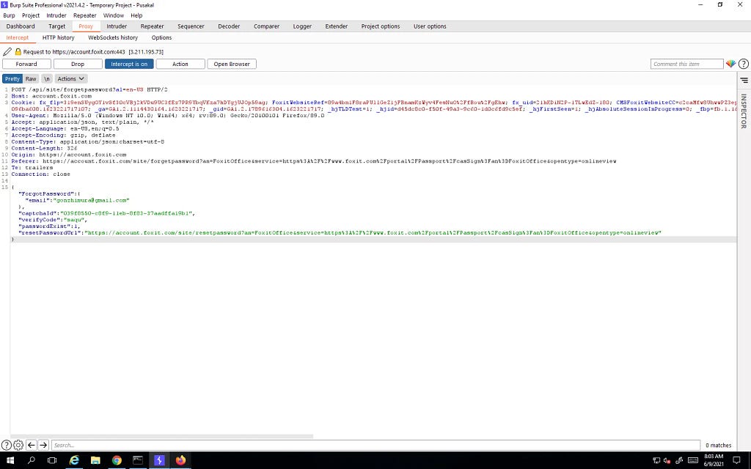Open the Burp menu
The height and width of the screenshot is (469, 751).
click(9, 15)
